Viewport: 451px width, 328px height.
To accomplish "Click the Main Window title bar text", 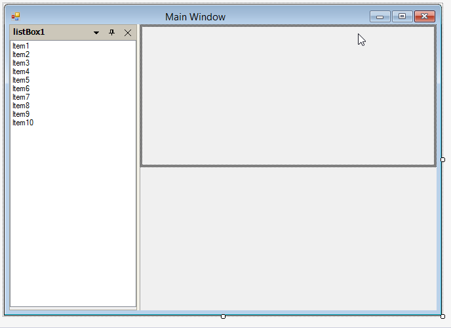I will (195, 17).
